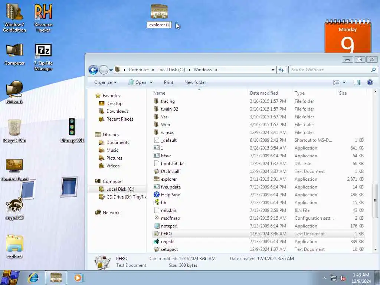Click the file list vertical scrollbar thumb
Screen dimensions: 380x285
click(x=375, y=201)
